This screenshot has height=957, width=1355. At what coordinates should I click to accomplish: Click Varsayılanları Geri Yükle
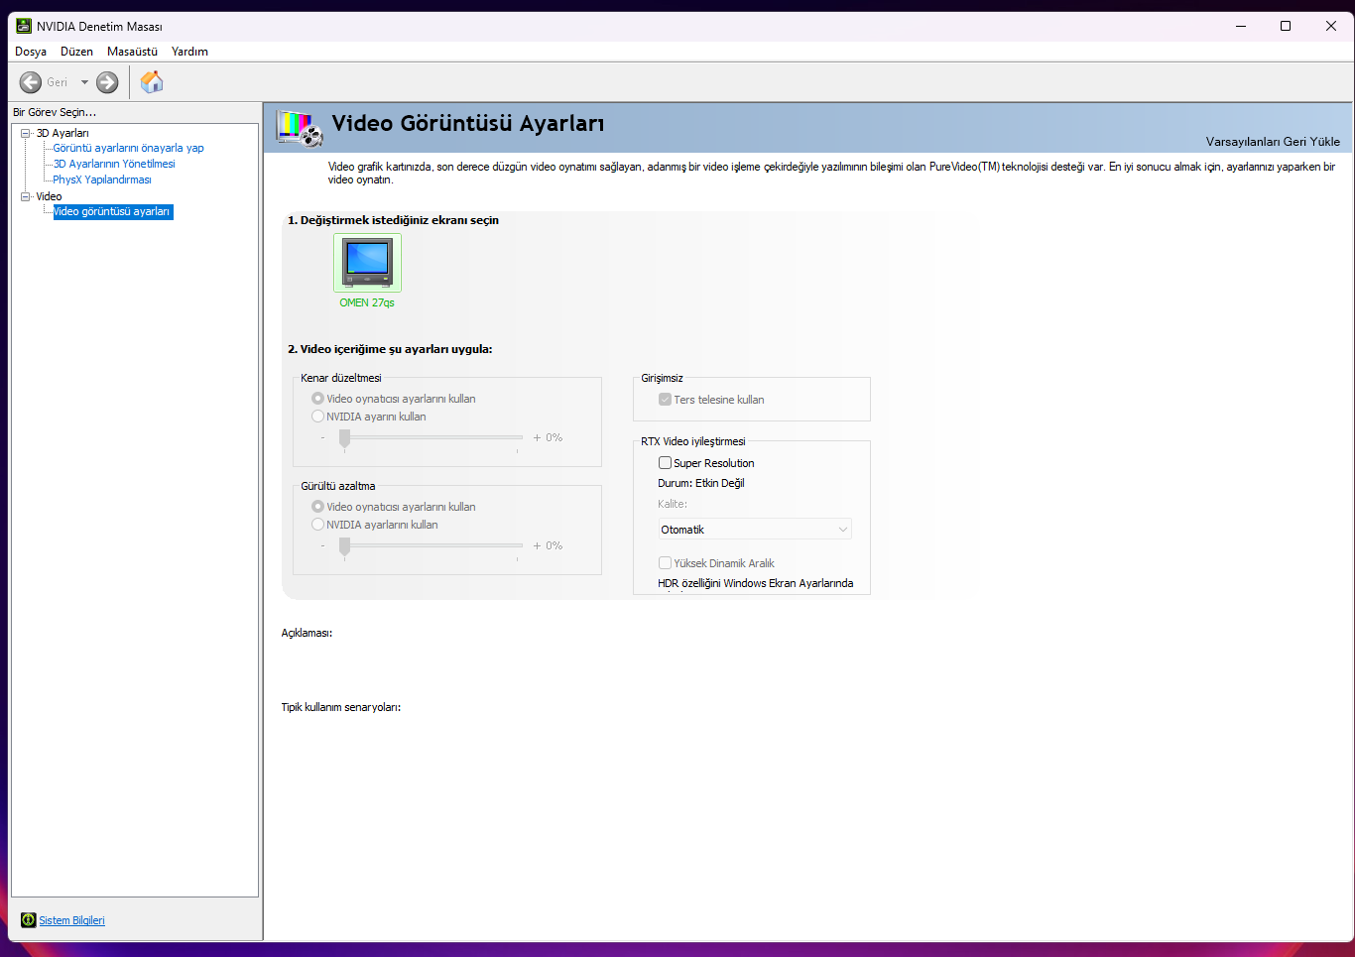click(1273, 141)
